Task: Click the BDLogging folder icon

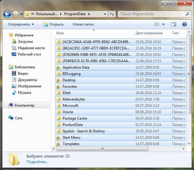Action: coord(59,74)
